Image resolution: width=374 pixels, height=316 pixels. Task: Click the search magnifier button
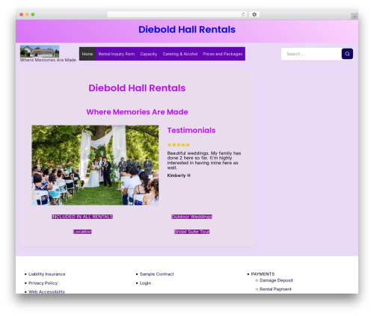tap(347, 54)
